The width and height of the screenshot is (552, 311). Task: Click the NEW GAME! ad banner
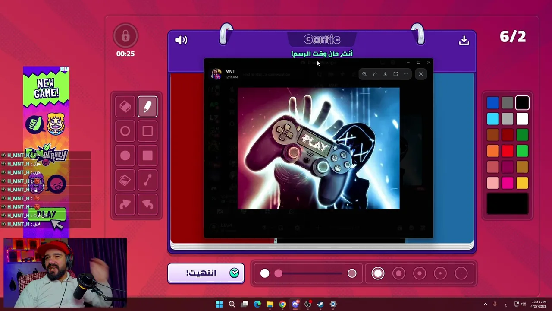coord(46,88)
